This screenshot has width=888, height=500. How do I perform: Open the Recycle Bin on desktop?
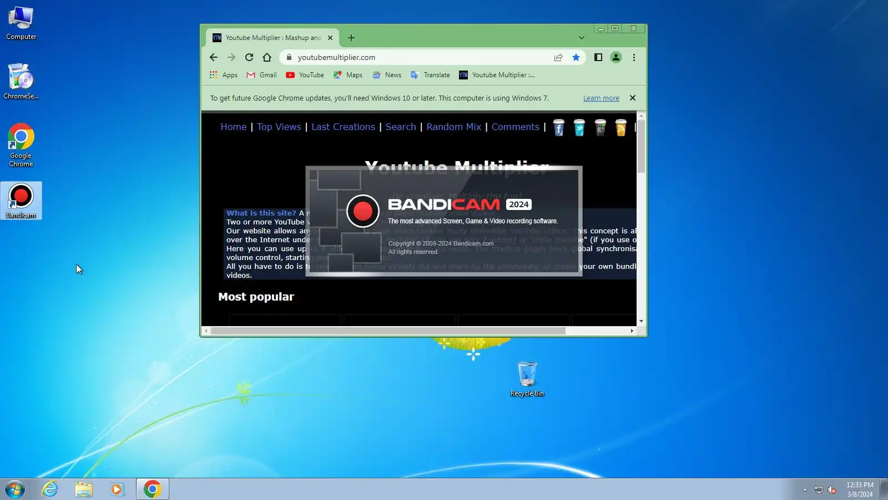coord(527,379)
